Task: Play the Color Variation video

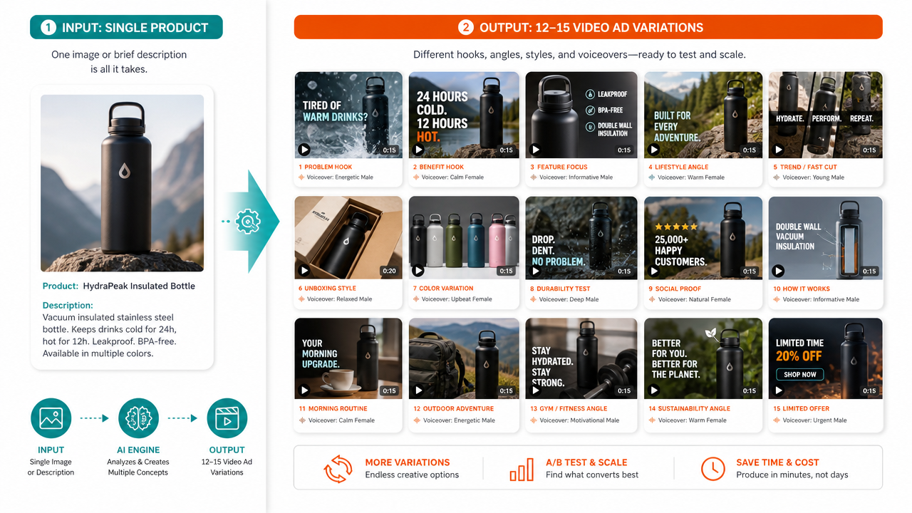Action: pyautogui.click(x=419, y=271)
